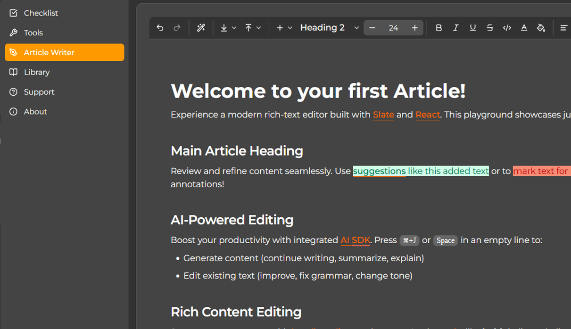Click the 'AI-Powered Editing' heading
The image size is (571, 329).
click(232, 220)
